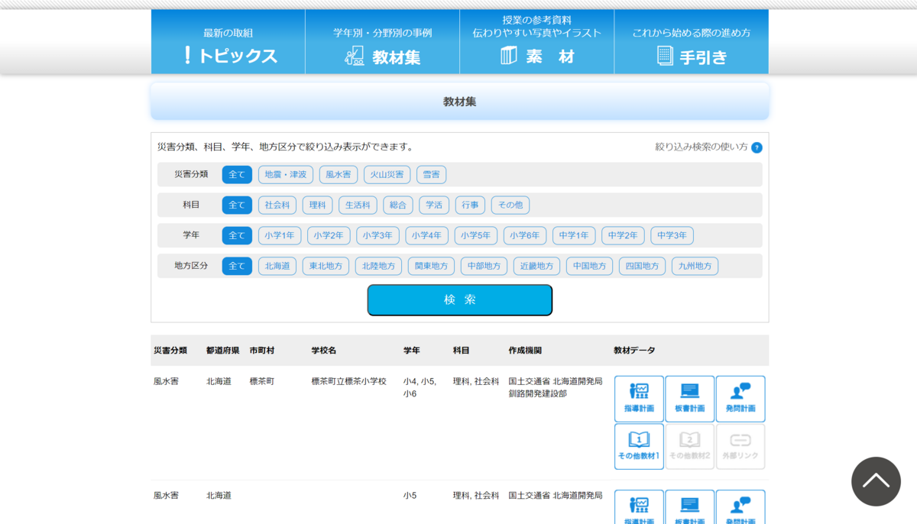Click the 作成機関 column header
Image resolution: width=917 pixels, height=524 pixels.
(525, 351)
